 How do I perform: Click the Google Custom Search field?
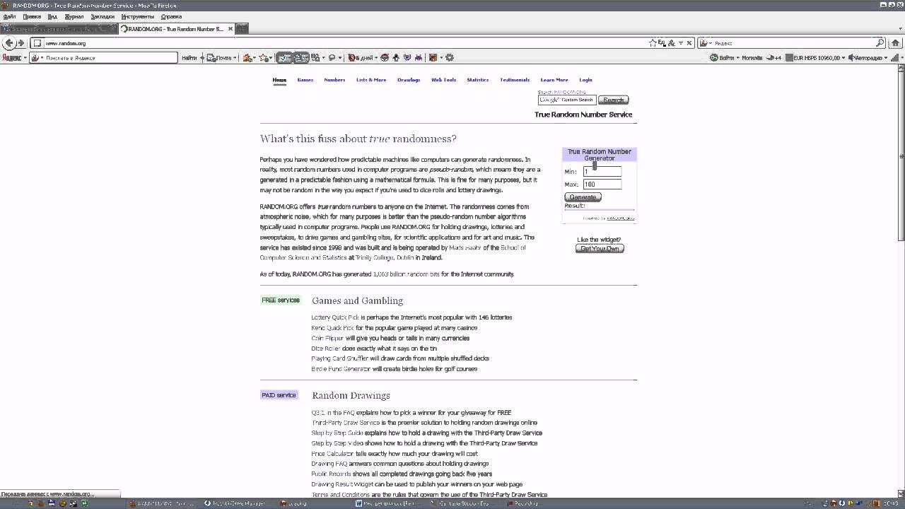[567, 100]
